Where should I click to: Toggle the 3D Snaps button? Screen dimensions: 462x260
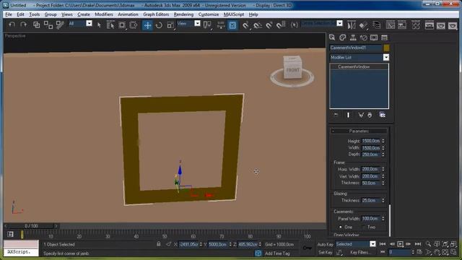245,25
